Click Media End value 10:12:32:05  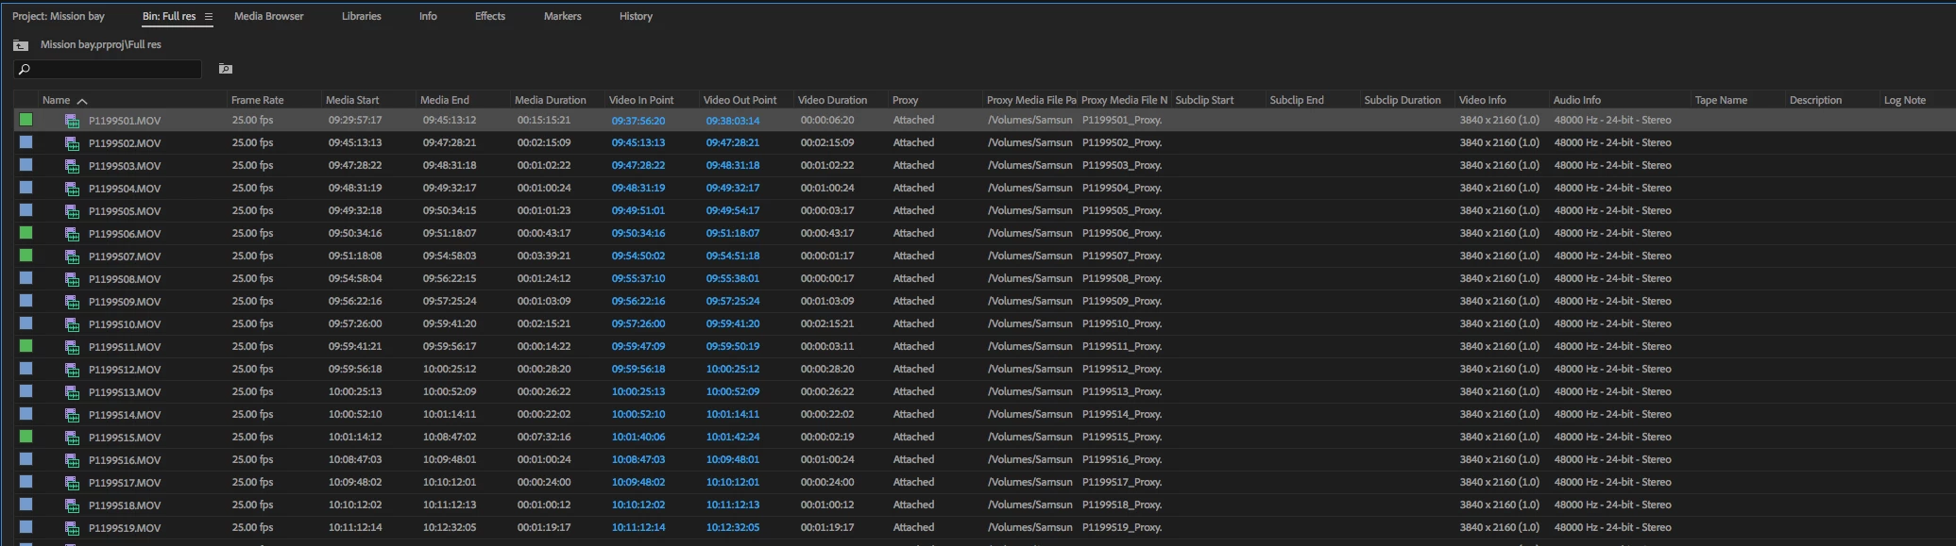(450, 528)
